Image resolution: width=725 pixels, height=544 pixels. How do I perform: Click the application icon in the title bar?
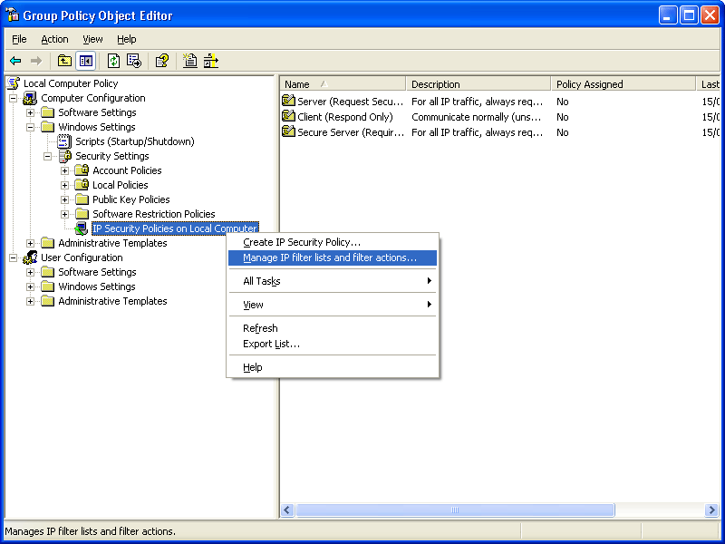[x=12, y=15]
